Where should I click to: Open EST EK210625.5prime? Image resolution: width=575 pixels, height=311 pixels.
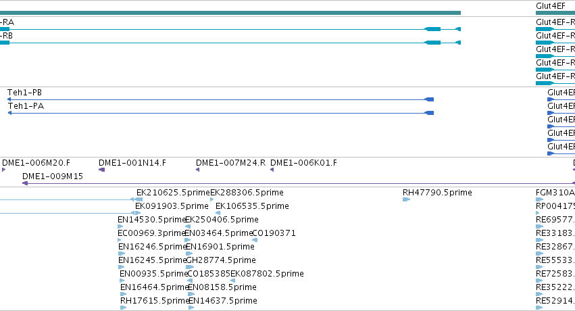[x=173, y=193]
